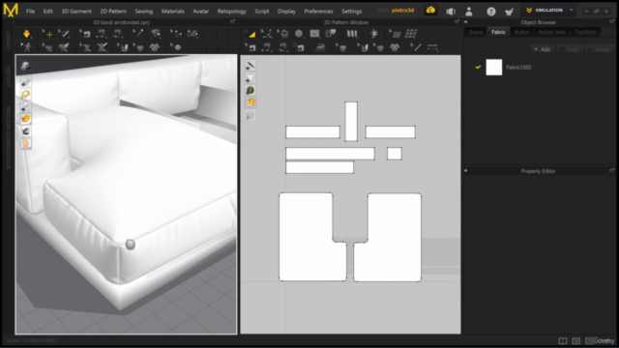Click the 2D Steam iron icon
The height and width of the screenshot is (348, 619).
pos(320,47)
